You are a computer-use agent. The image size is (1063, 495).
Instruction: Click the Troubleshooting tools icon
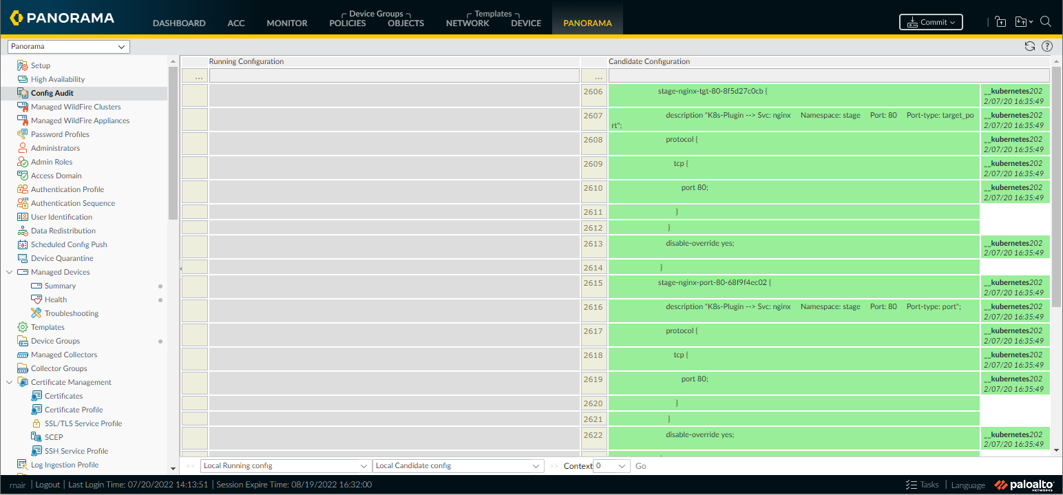tap(36, 313)
